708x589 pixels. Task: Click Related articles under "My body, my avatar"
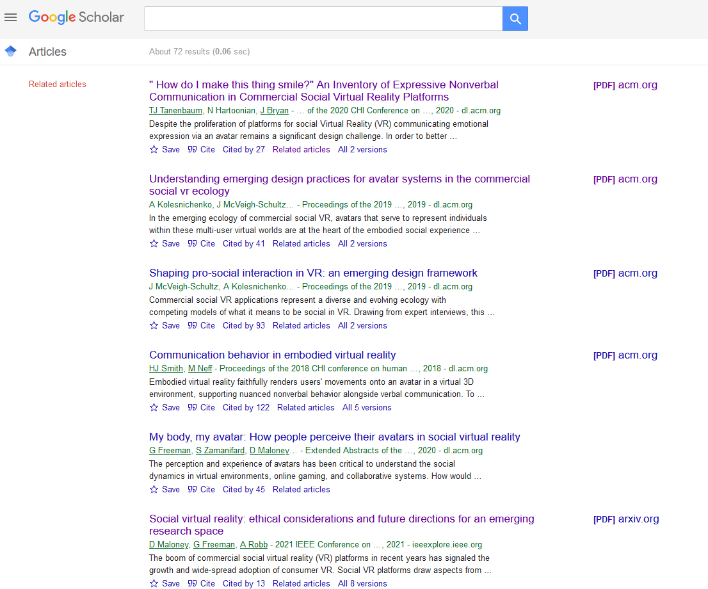(x=301, y=490)
